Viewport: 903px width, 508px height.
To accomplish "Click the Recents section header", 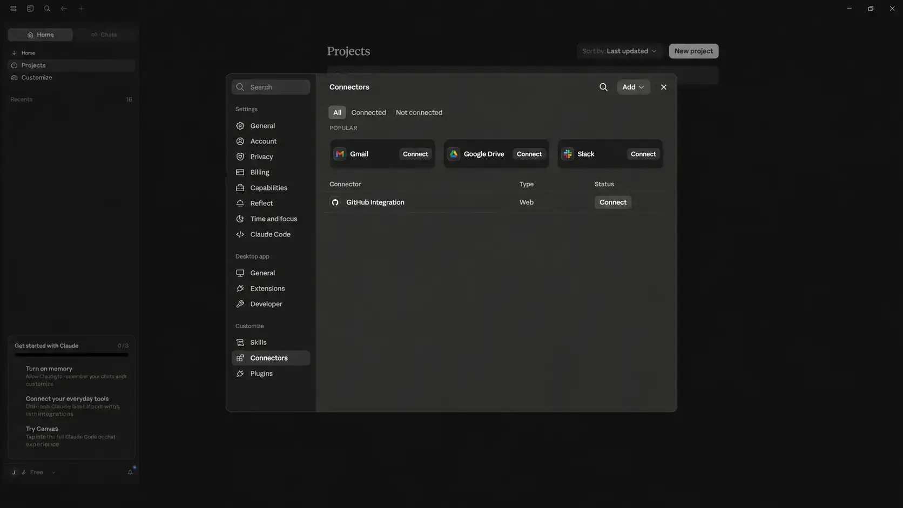I will [x=22, y=99].
